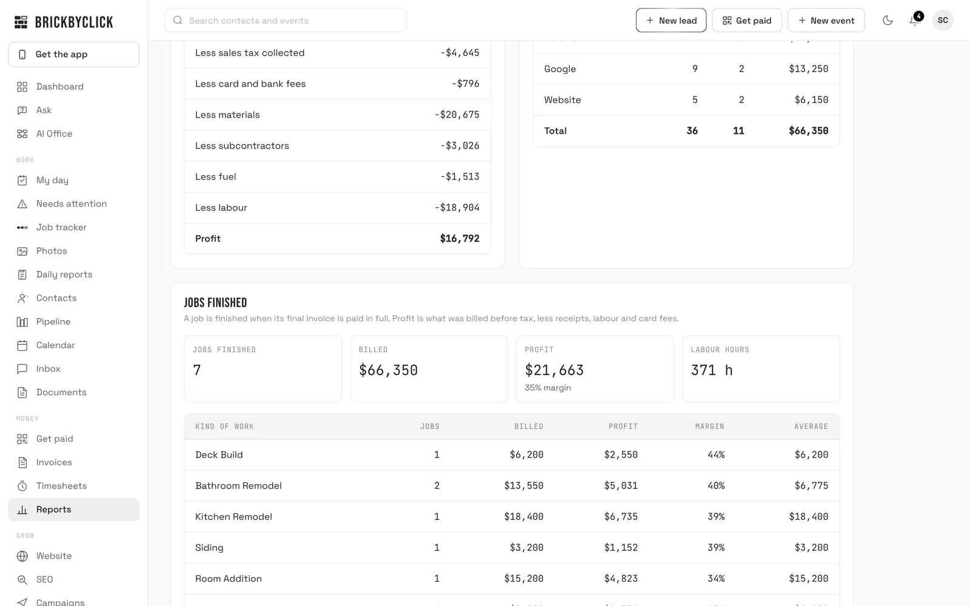Click the Deck Build row name
The width and height of the screenshot is (970, 606).
[219, 454]
